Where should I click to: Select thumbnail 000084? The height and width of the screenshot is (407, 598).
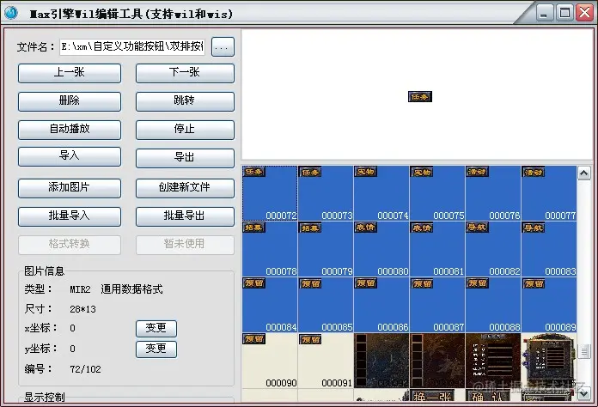[x=270, y=305]
